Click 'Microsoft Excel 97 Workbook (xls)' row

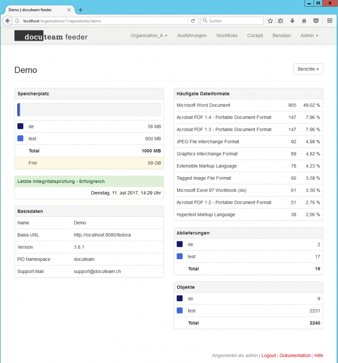pos(248,190)
